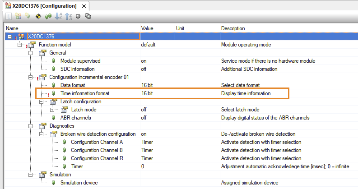Click the Configuration Channel A parameter icon

(x=65, y=142)
